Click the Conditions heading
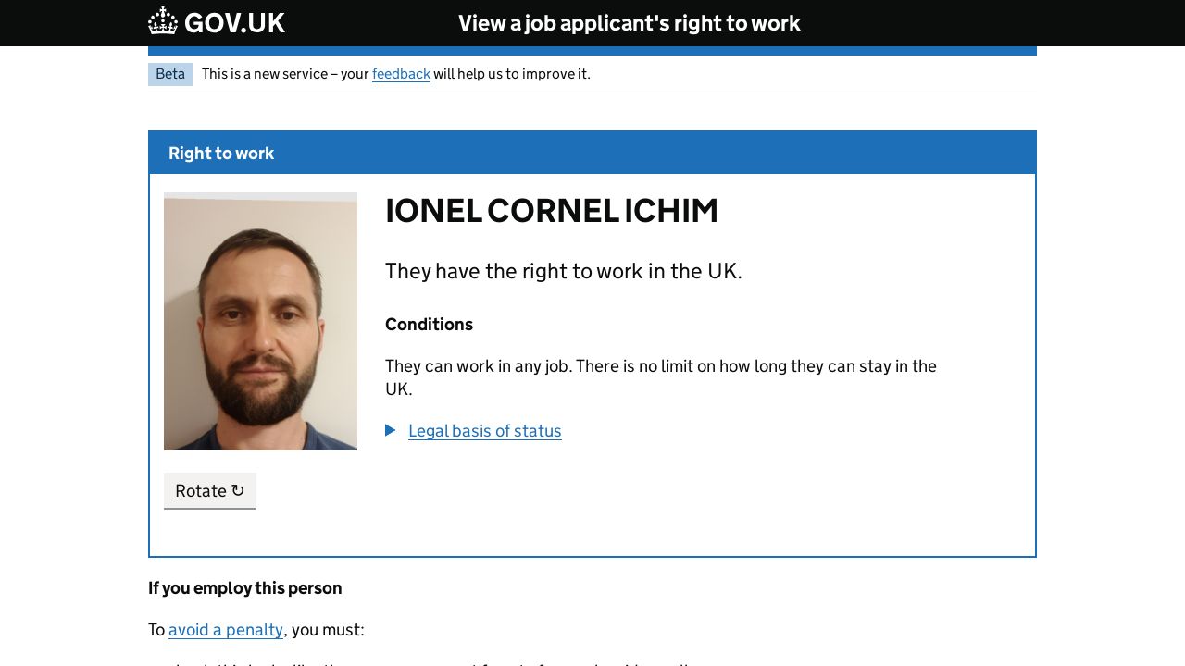 coord(429,325)
